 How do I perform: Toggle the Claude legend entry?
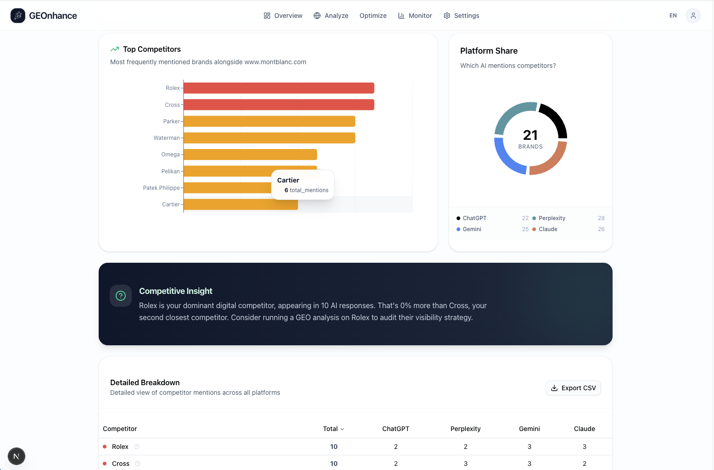[548, 229]
